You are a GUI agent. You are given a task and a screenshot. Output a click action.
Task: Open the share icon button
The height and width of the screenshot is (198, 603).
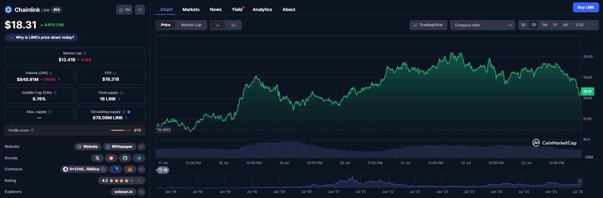(x=140, y=10)
